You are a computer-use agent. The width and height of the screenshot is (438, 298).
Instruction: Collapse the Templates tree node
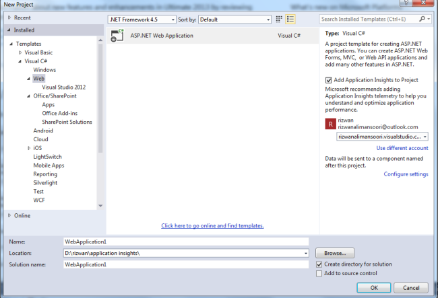point(11,44)
